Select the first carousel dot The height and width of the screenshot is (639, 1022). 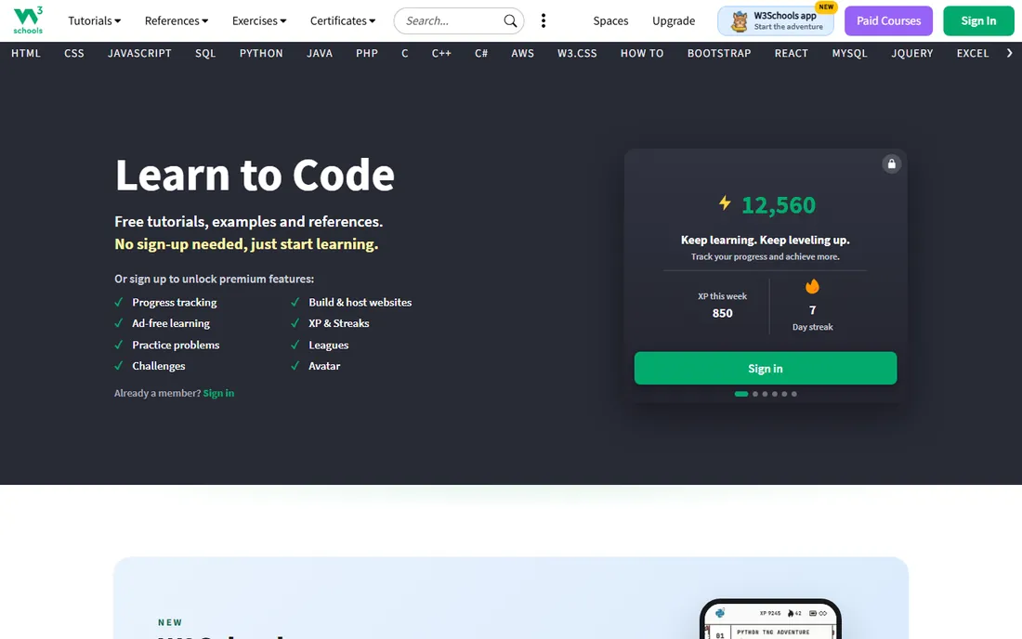click(x=741, y=394)
